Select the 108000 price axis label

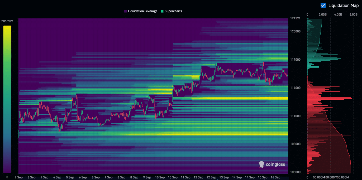point(295,144)
